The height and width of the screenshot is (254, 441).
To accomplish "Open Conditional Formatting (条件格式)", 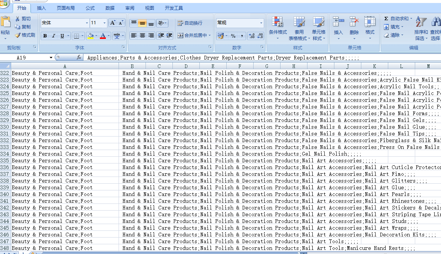I will pyautogui.click(x=278, y=28).
